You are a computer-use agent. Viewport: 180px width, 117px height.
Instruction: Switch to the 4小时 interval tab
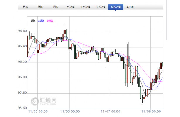coord(131,7)
